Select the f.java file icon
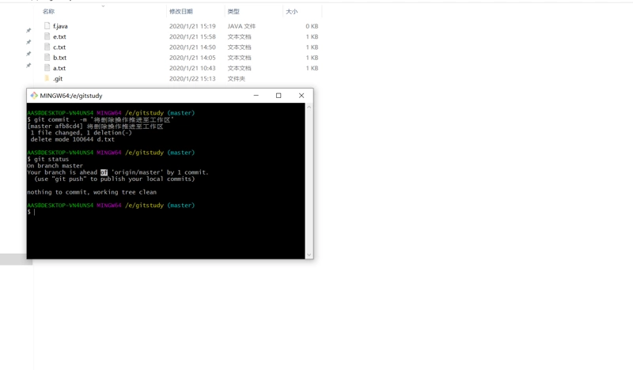The height and width of the screenshot is (370, 633). [47, 26]
